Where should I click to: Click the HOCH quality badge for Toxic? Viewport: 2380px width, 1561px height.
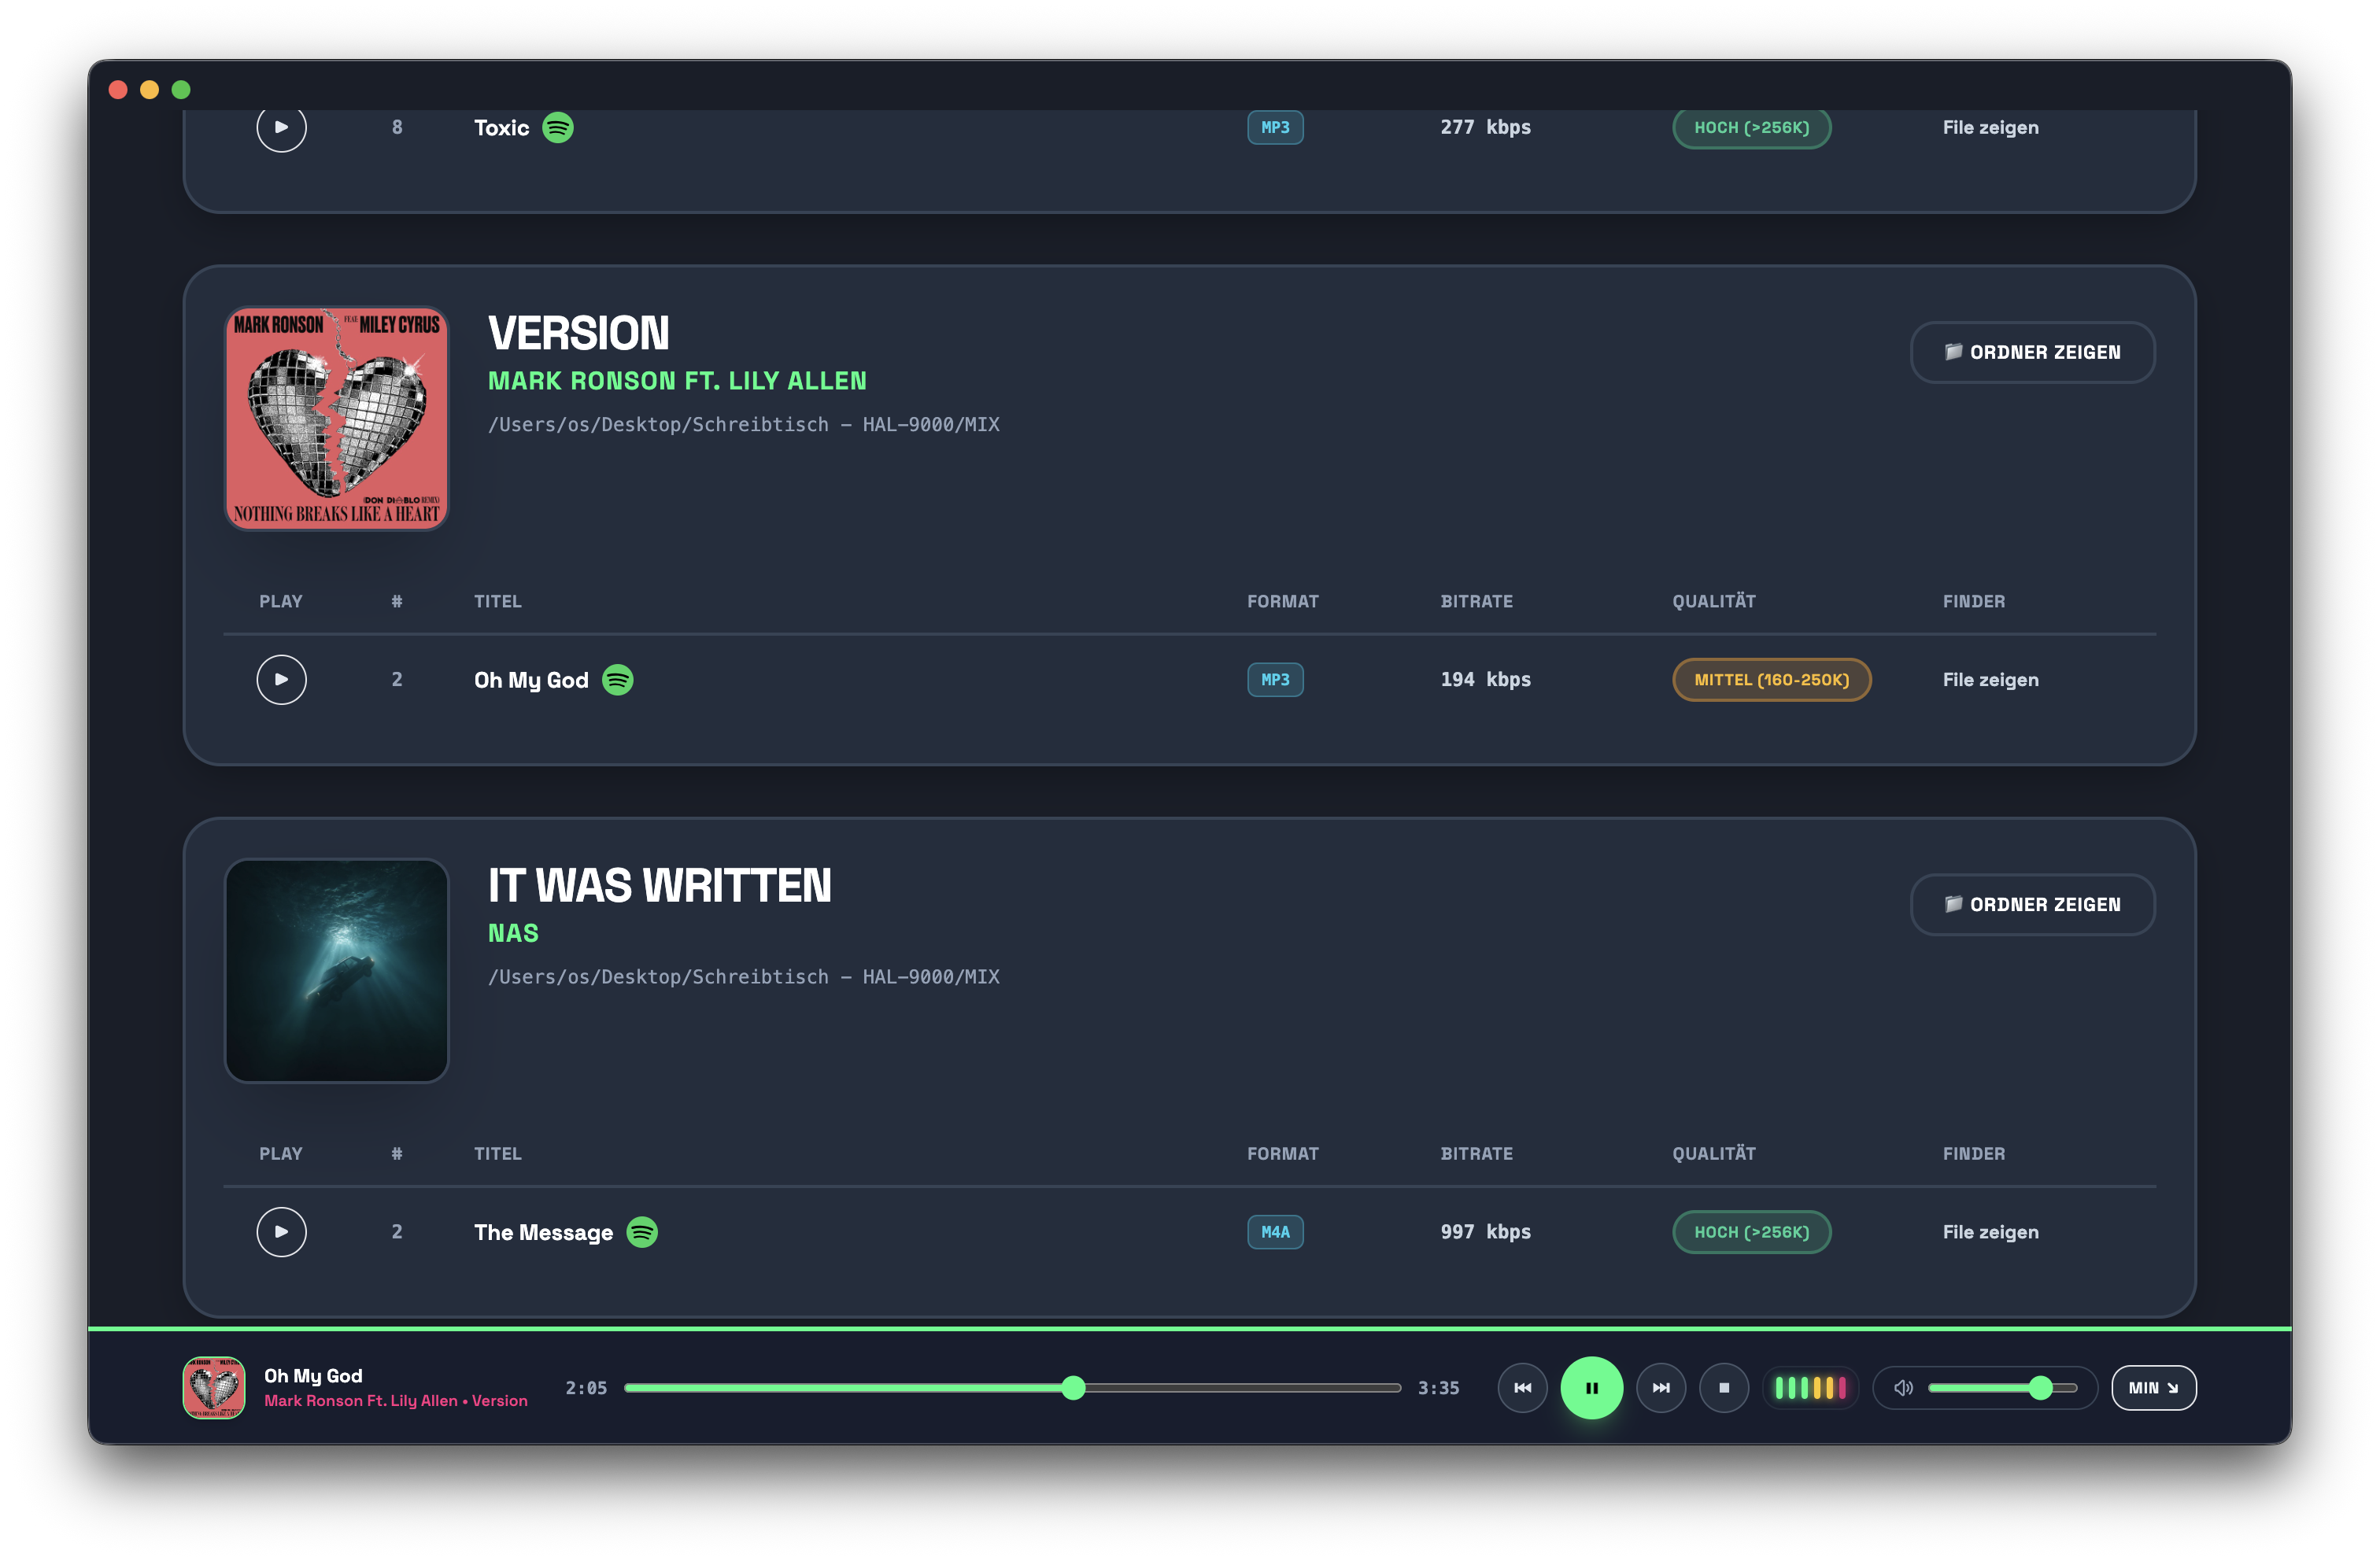(x=1752, y=128)
